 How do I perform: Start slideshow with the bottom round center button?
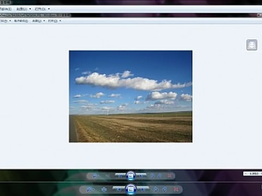click(131, 189)
